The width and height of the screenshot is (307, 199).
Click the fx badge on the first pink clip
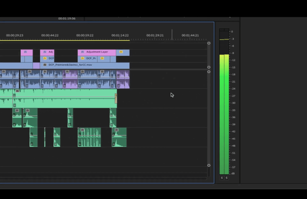(x=25, y=52)
